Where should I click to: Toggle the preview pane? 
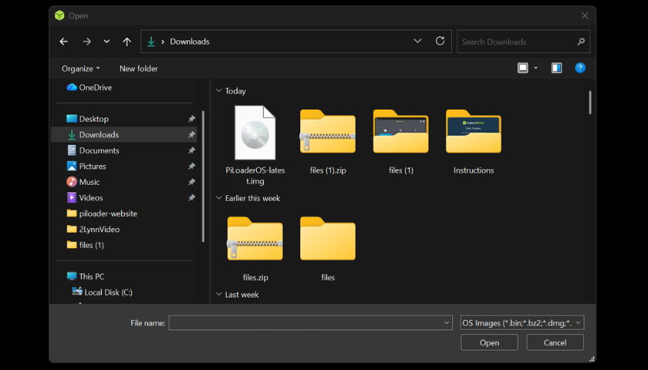pyautogui.click(x=557, y=68)
